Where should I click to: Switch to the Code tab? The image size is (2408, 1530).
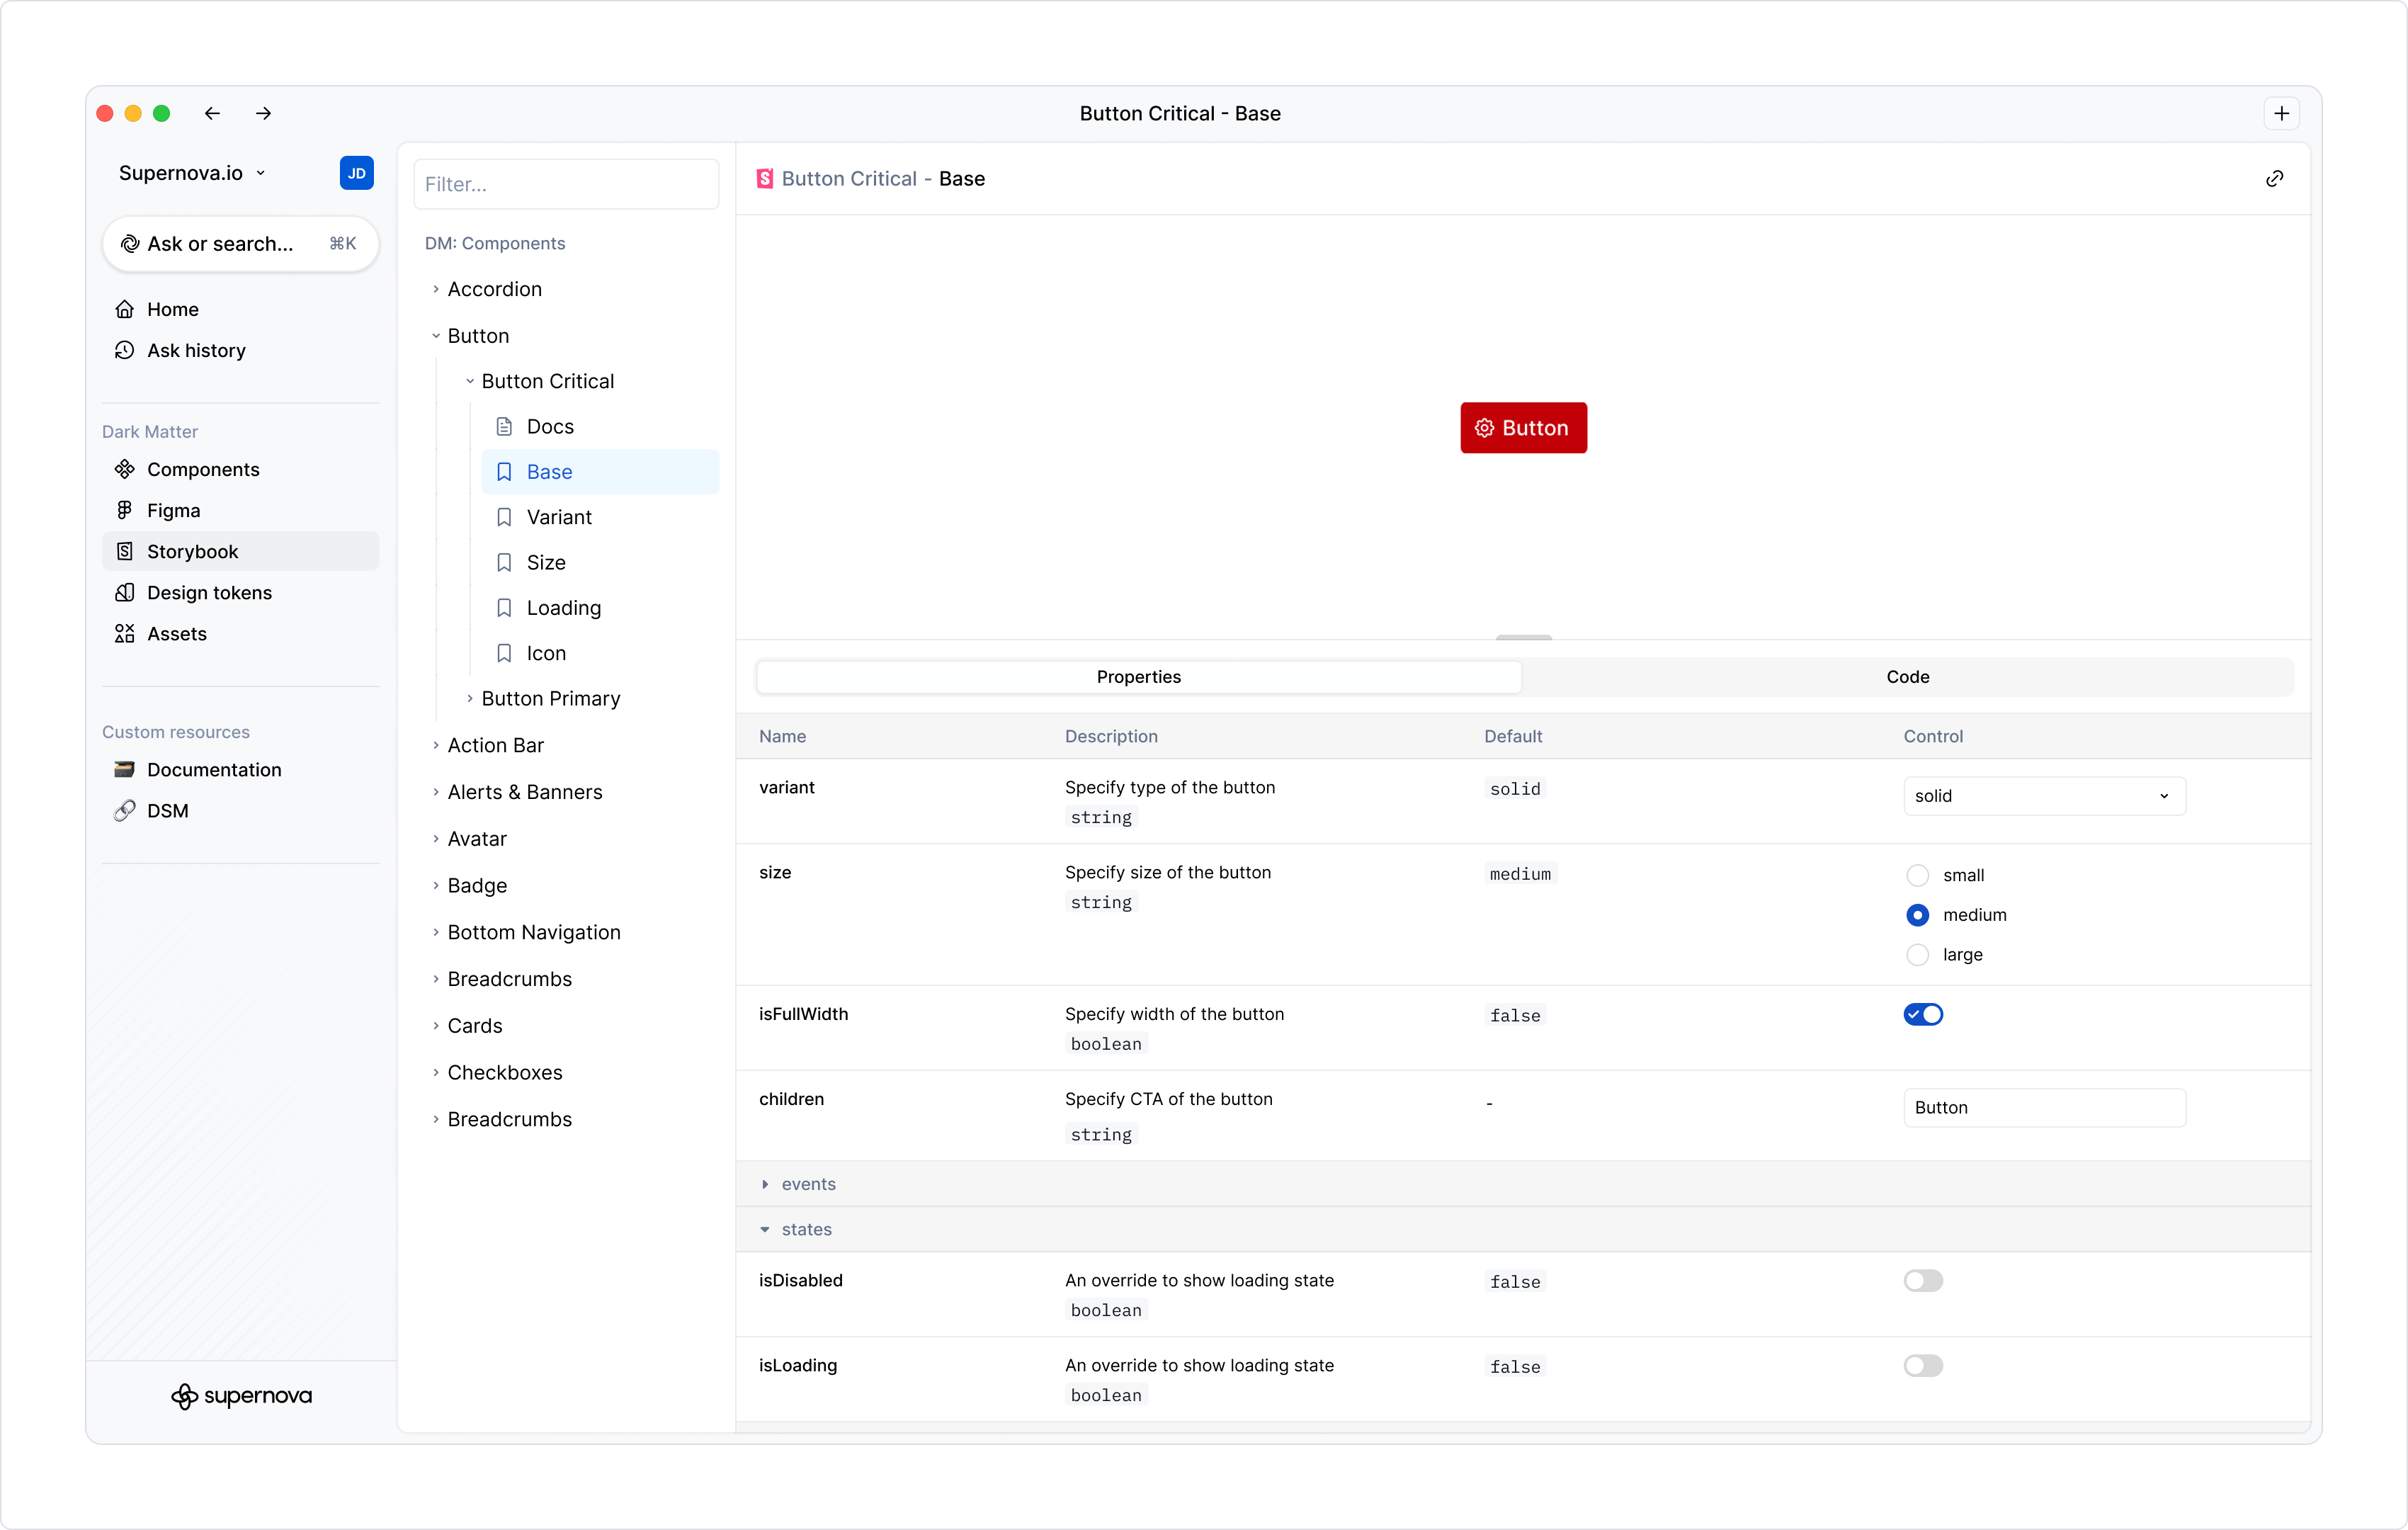[x=1907, y=677]
